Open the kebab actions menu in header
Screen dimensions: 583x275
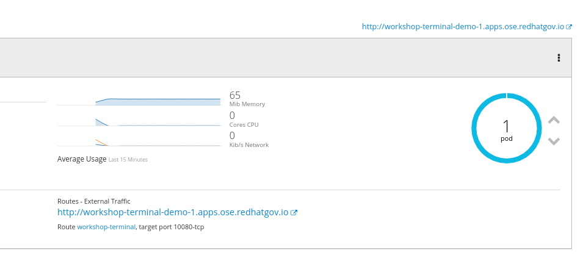pyautogui.click(x=559, y=58)
